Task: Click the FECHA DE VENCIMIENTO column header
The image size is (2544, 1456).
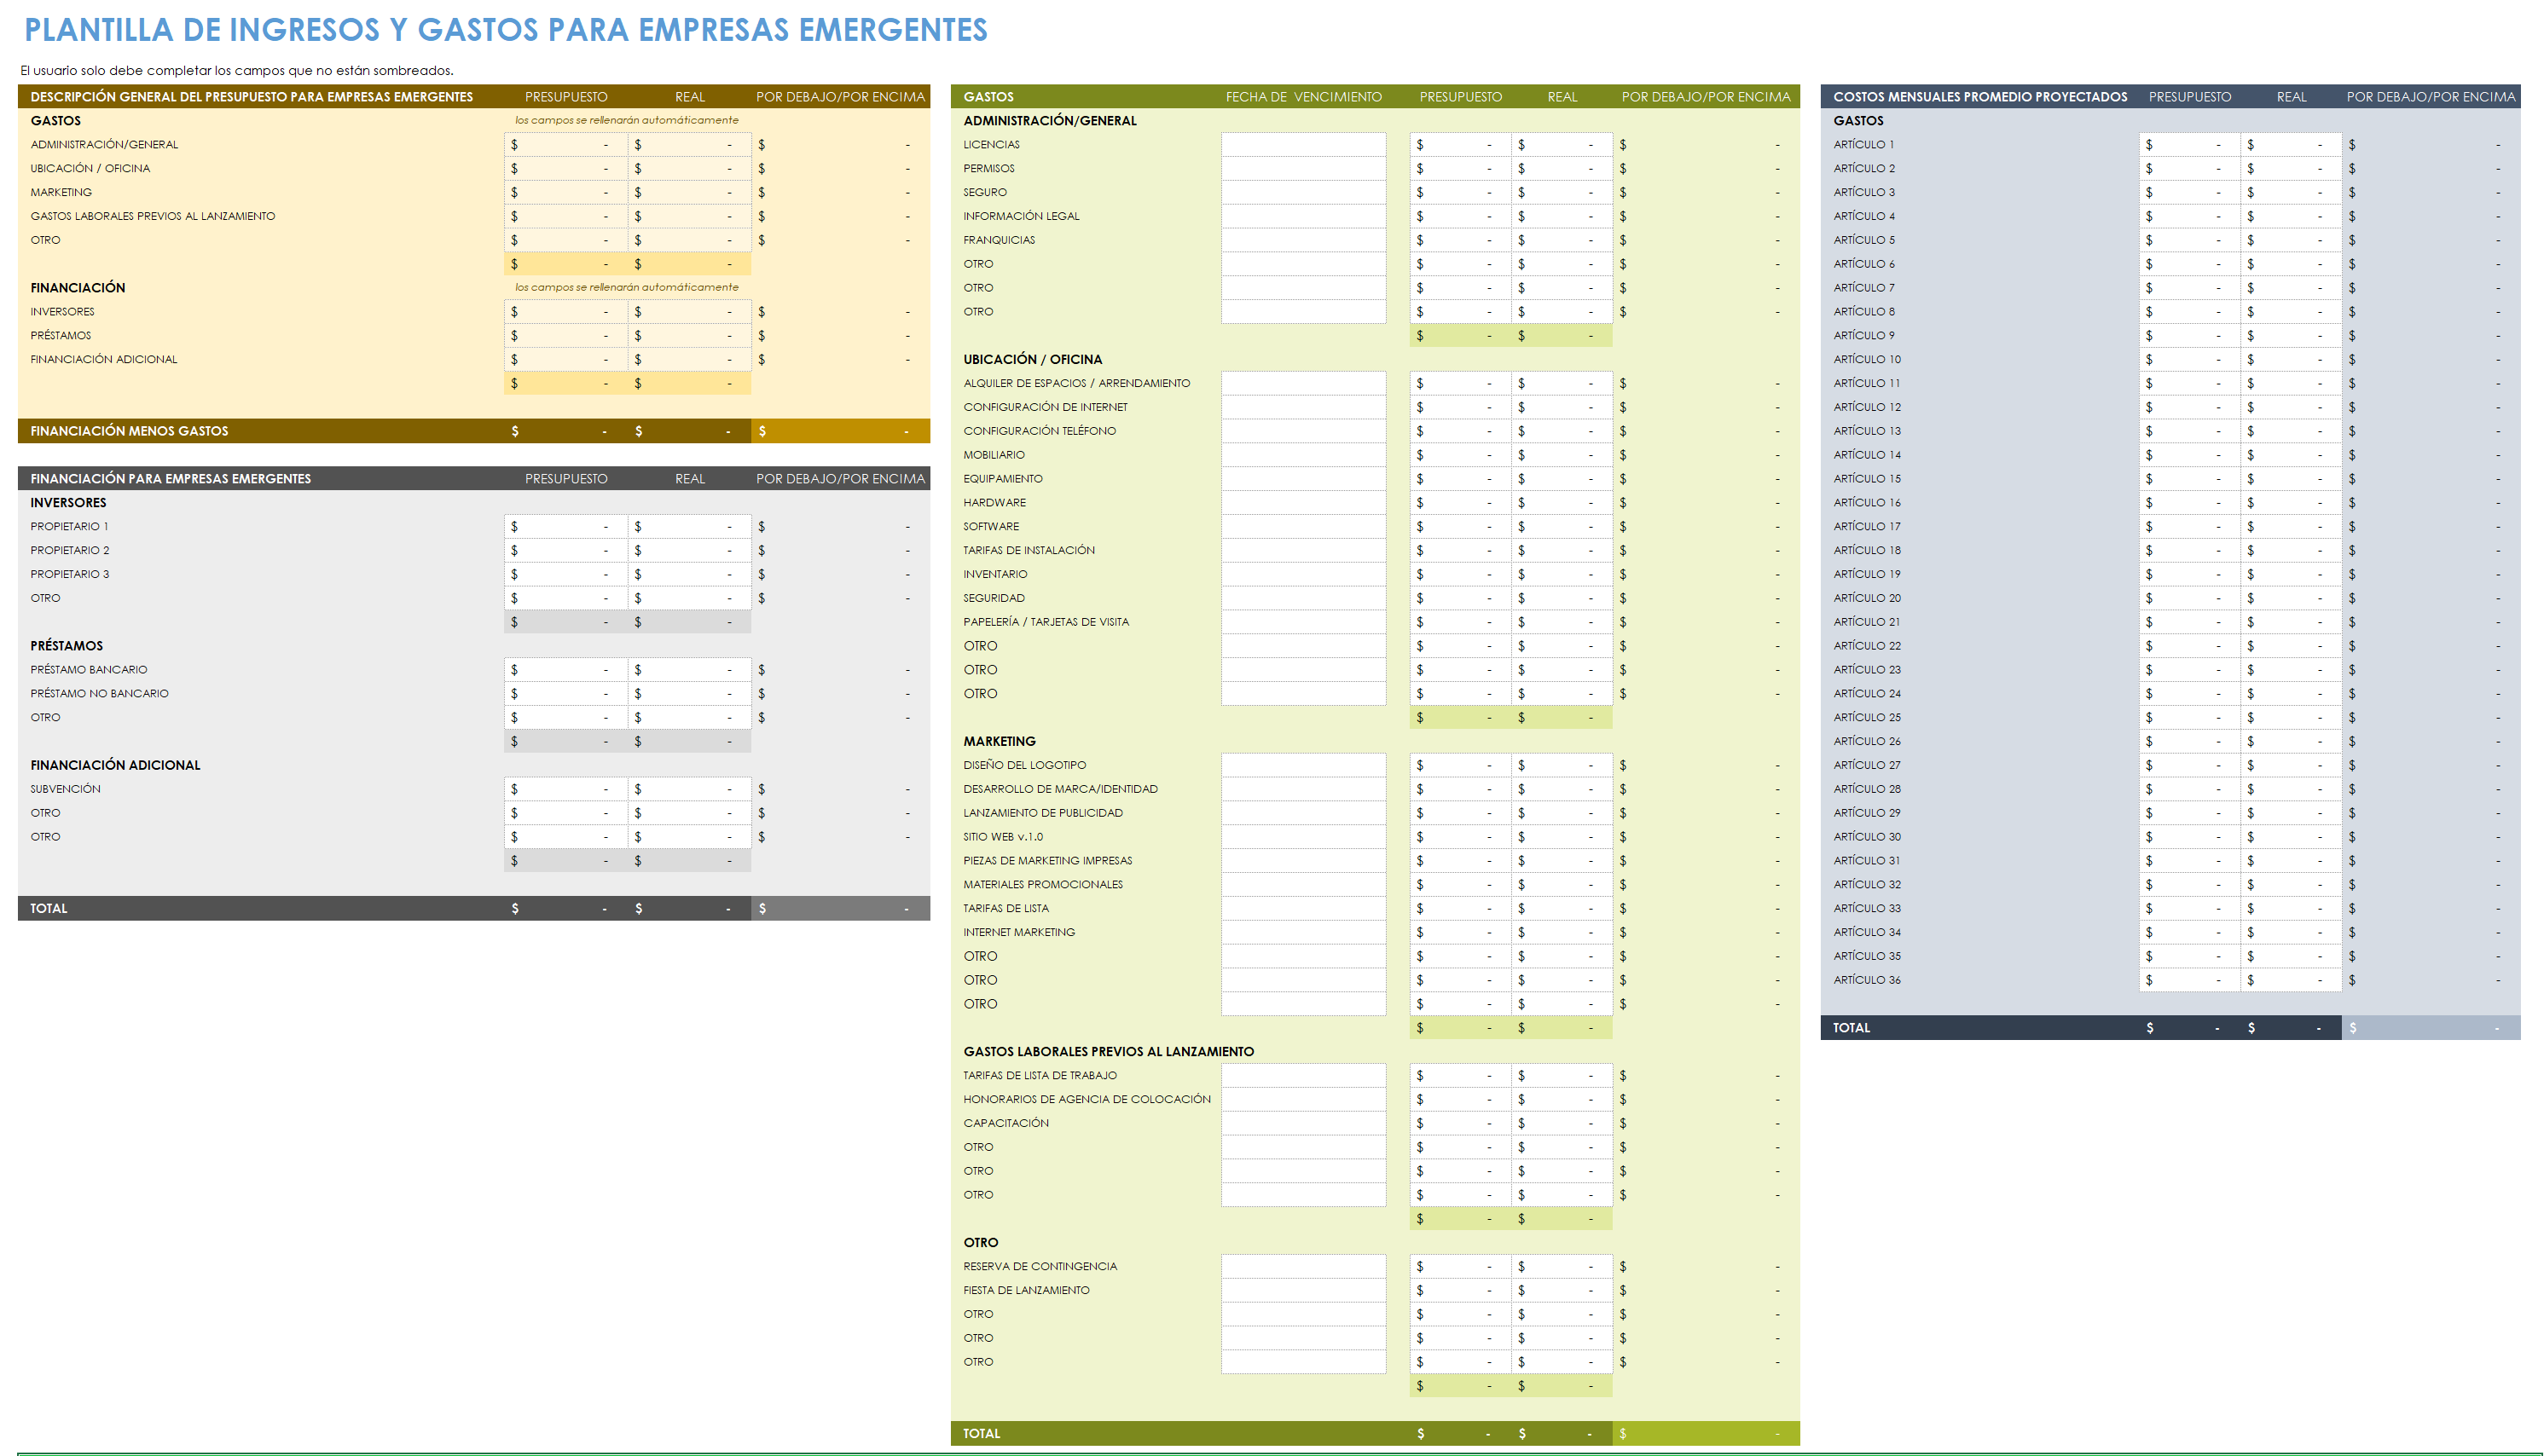Action: [1302, 97]
